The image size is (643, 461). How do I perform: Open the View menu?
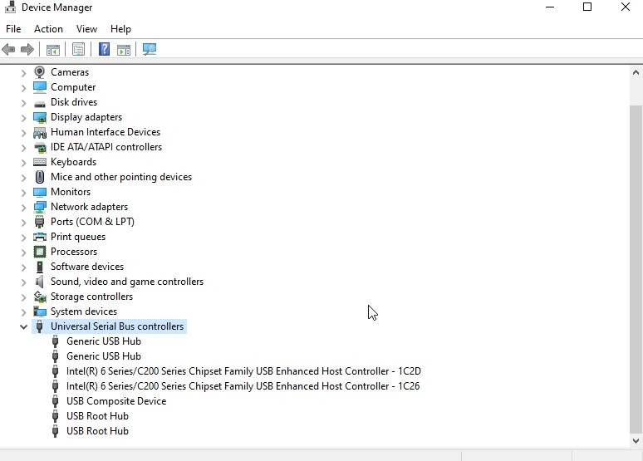[x=86, y=29]
